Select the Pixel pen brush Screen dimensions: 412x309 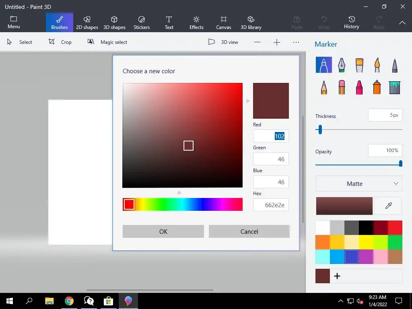pyautogui.click(x=395, y=65)
